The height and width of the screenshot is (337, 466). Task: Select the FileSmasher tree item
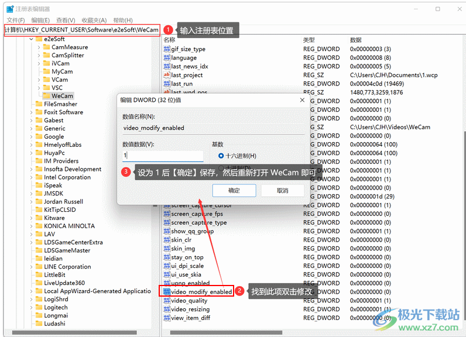point(61,104)
